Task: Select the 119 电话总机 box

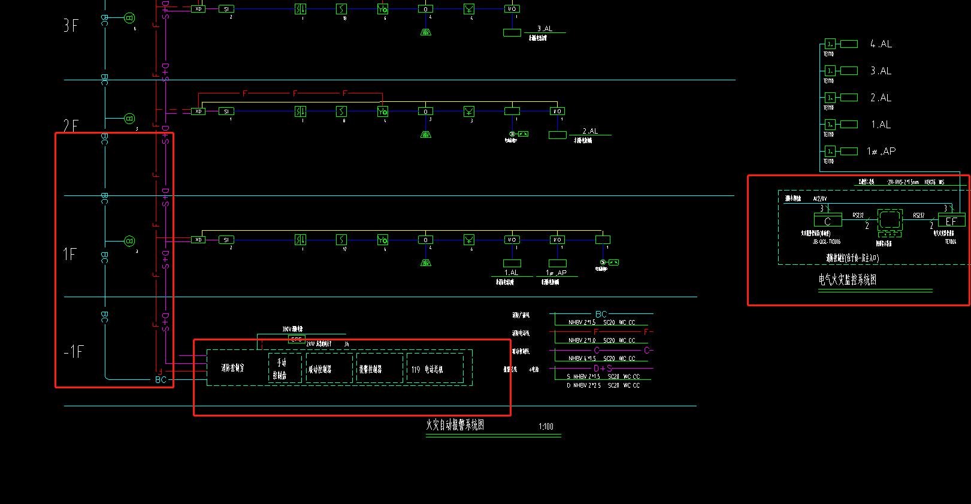Action: pos(435,368)
